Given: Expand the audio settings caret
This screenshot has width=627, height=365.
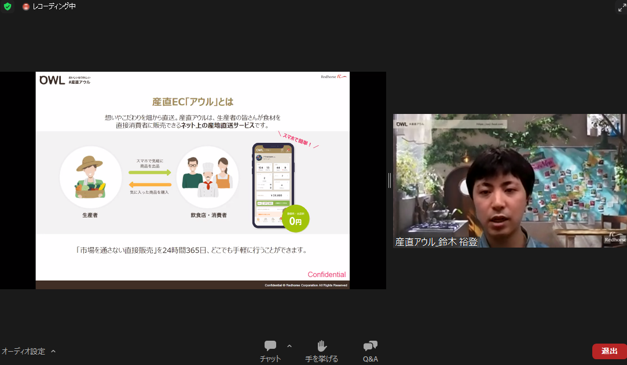Looking at the screenshot, I should pos(53,352).
